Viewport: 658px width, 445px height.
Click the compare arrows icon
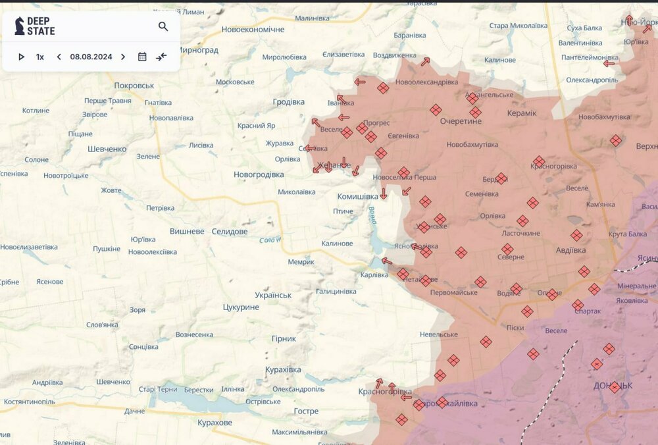point(161,57)
